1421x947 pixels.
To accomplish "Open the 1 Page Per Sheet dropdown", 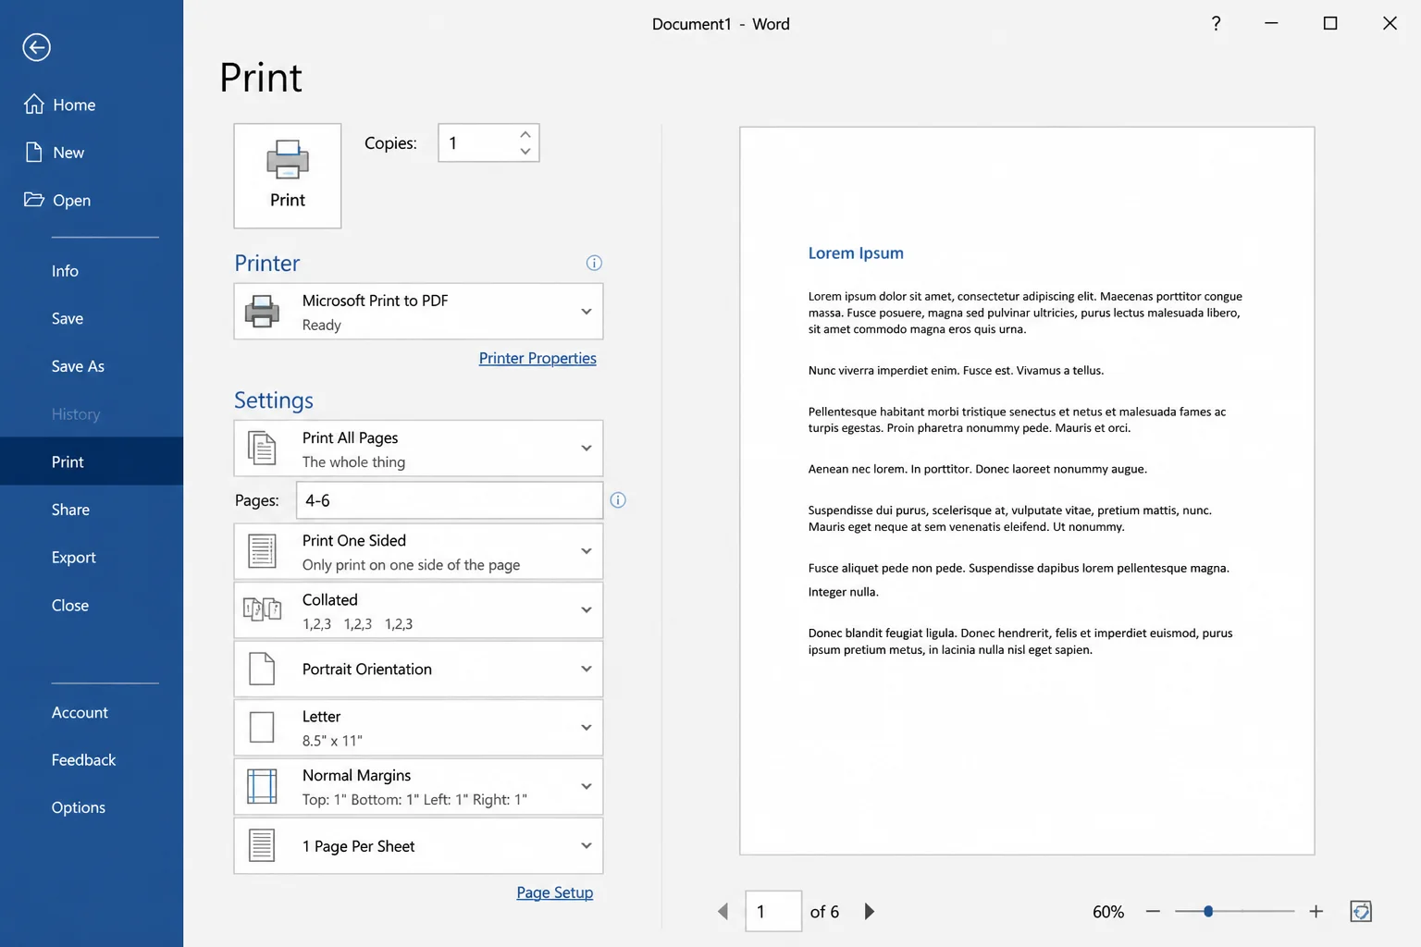I will click(x=418, y=846).
